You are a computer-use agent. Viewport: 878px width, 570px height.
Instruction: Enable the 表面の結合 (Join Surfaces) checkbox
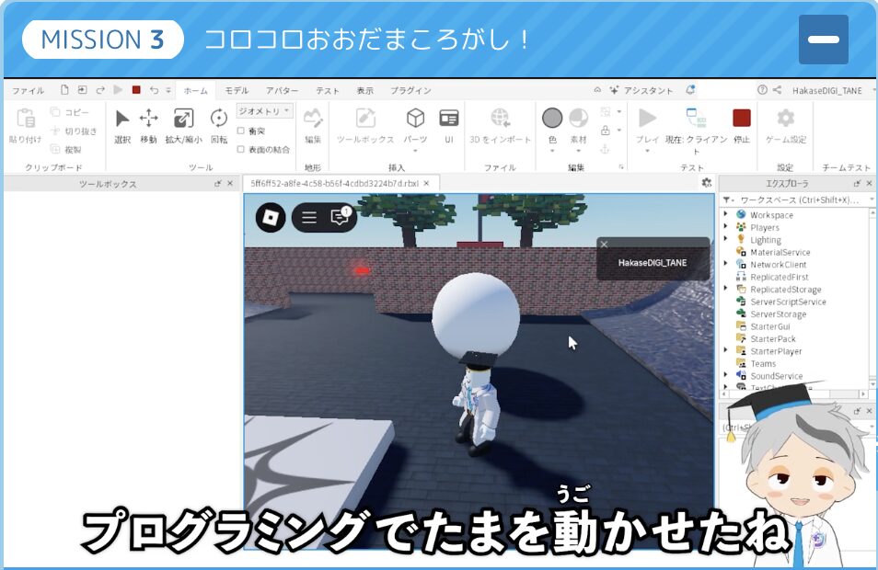(x=241, y=149)
